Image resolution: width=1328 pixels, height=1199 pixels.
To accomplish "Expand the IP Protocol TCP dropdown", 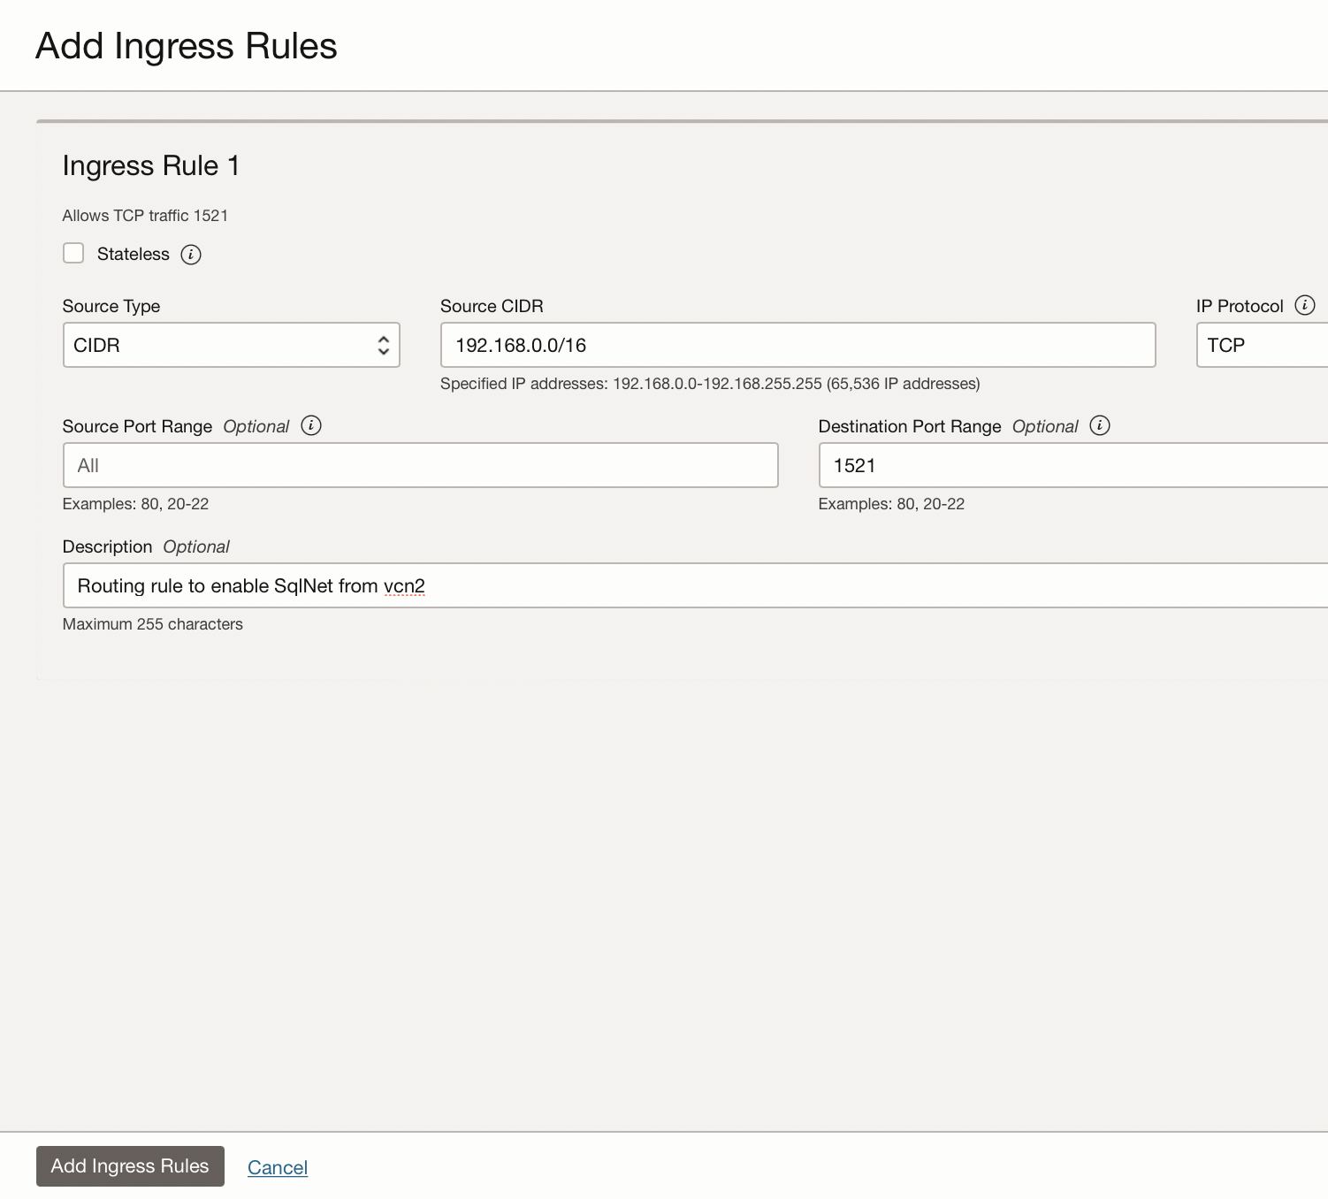I will pyautogui.click(x=1261, y=345).
